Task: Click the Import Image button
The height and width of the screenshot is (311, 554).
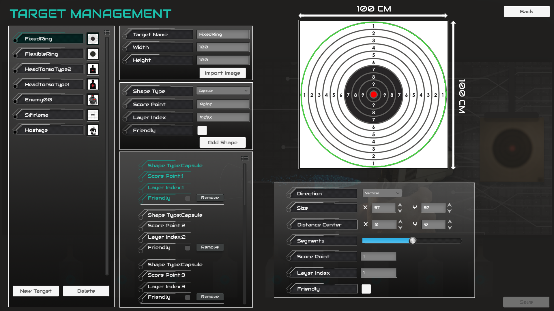Action: click(222, 73)
